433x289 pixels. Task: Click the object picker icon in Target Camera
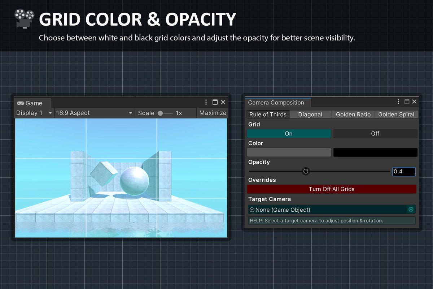(x=411, y=210)
